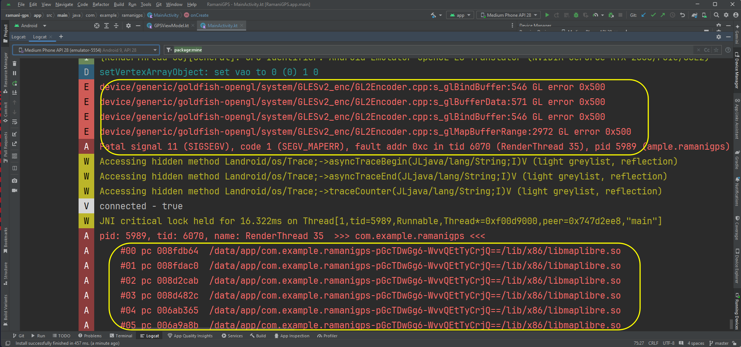Click Logcat horizontal scrollbar
The width and height of the screenshot is (741, 347).
[x=212, y=329]
